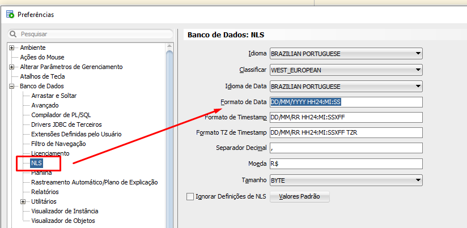
Task: Open Visualizador de Instância settings
Action: 65,211
